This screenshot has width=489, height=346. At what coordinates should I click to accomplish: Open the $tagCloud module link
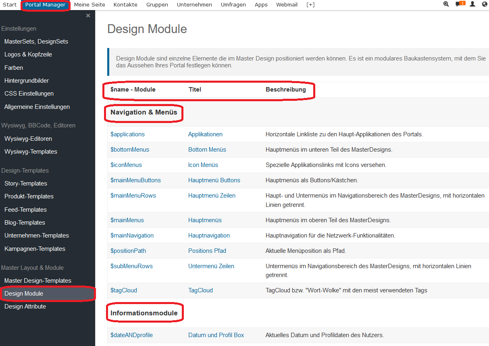coord(124,290)
